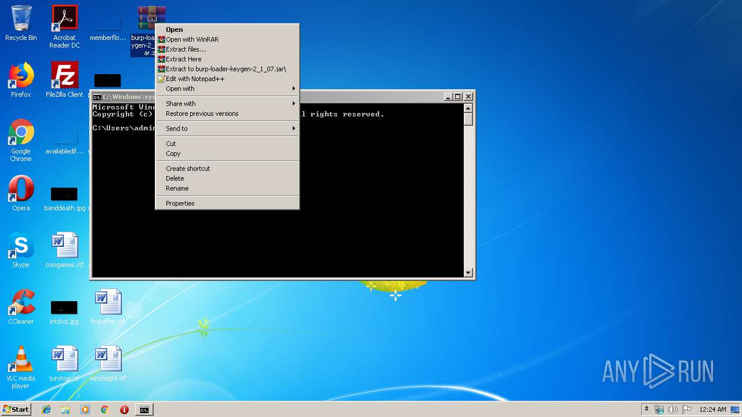Launch FileZilla Client shortcut
Screen dimensions: 742x417
click(64, 80)
